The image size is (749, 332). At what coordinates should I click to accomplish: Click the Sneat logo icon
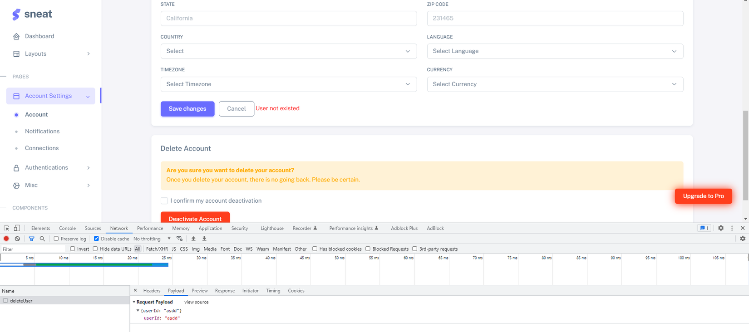coord(16,15)
